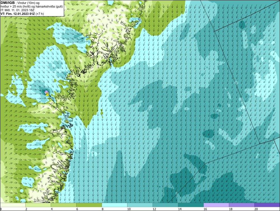Select the 18–20 m/s purple swatch
The width and height of the screenshot is (280, 211).
click(x=242, y=205)
